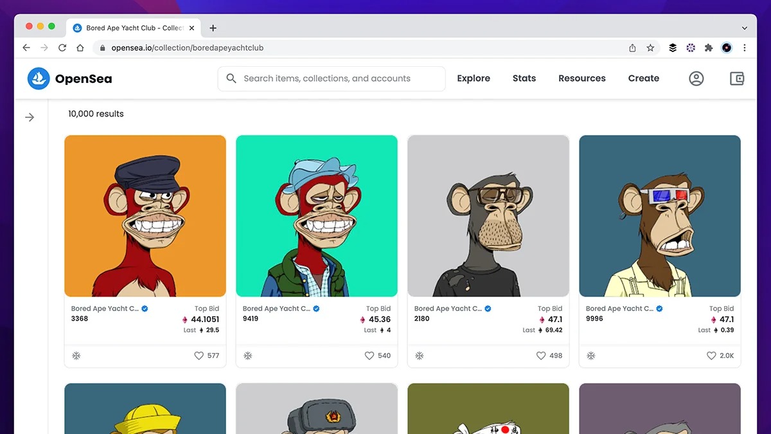The height and width of the screenshot is (434, 771).
Task: Open the Resources menu
Action: click(x=582, y=78)
